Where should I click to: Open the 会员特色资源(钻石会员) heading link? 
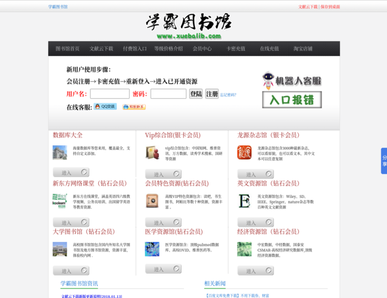(177, 184)
